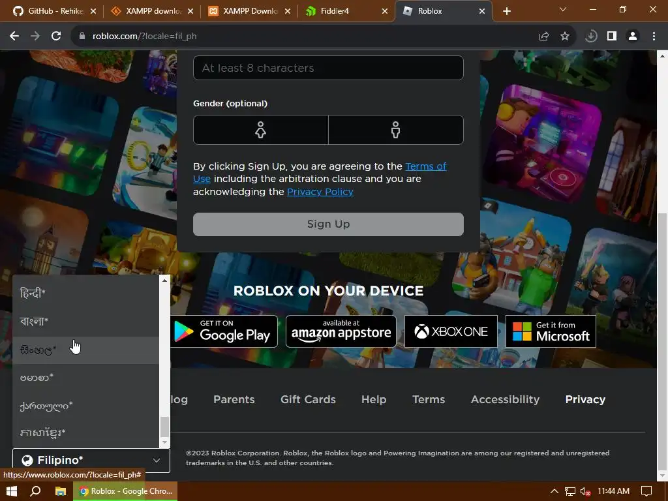This screenshot has width=668, height=501.
Task: Click the network icon in system tray
Action: coord(569,491)
